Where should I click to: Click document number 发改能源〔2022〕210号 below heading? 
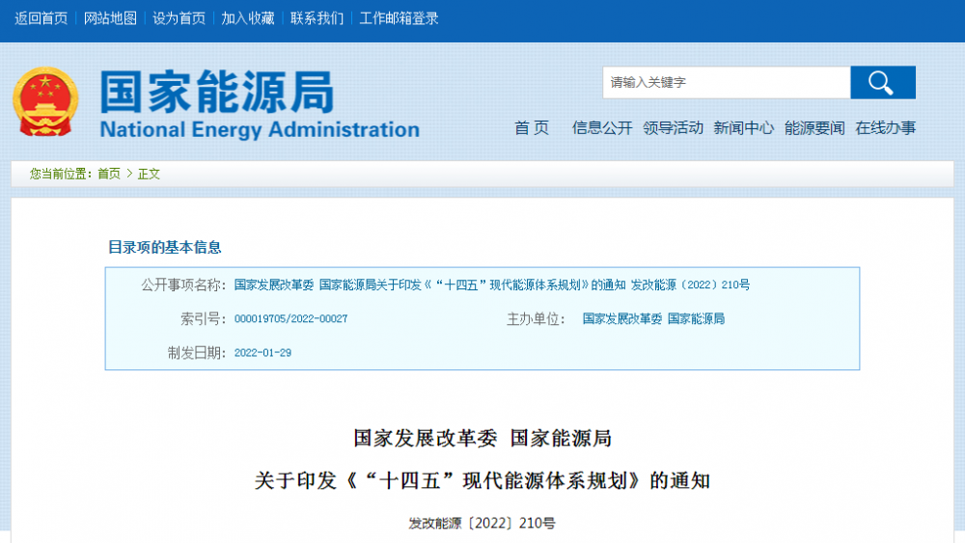[482, 524]
